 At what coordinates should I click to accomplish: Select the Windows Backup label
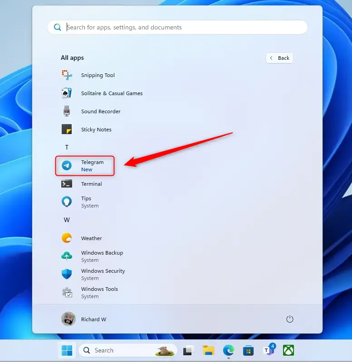point(102,253)
